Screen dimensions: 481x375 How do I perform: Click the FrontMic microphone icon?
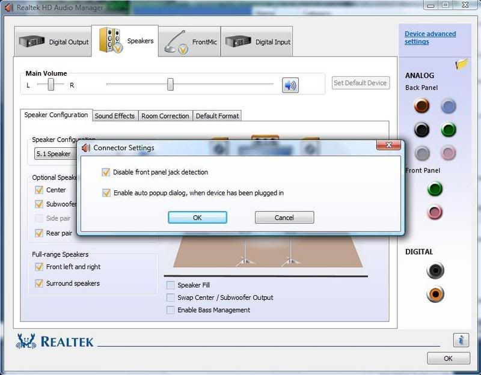tap(176, 42)
